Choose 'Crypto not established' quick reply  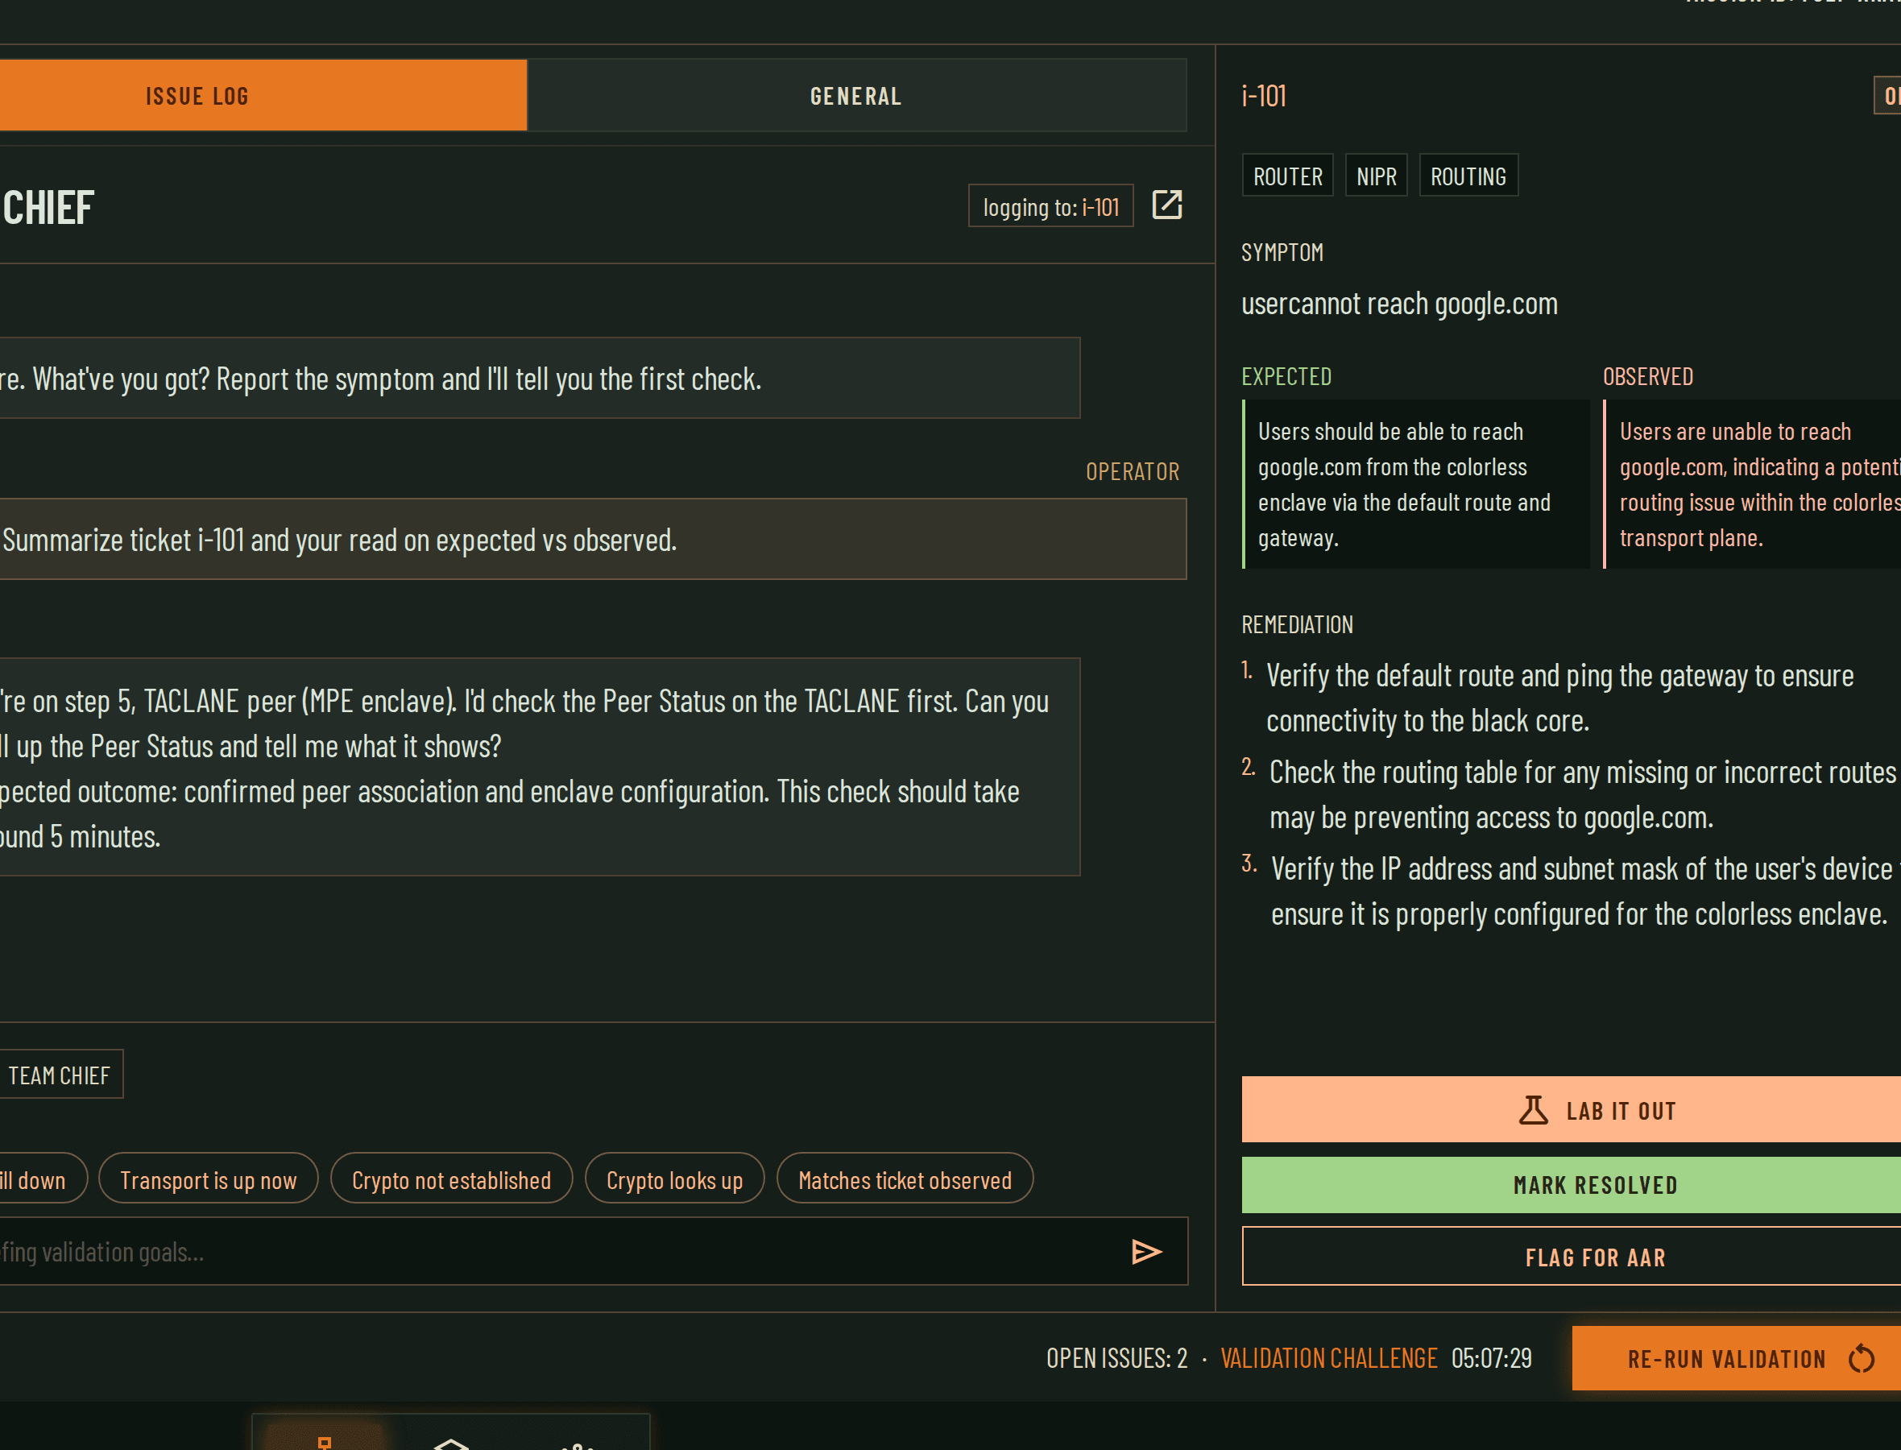tap(451, 1179)
